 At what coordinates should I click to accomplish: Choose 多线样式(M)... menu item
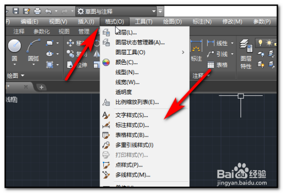tap(145, 175)
